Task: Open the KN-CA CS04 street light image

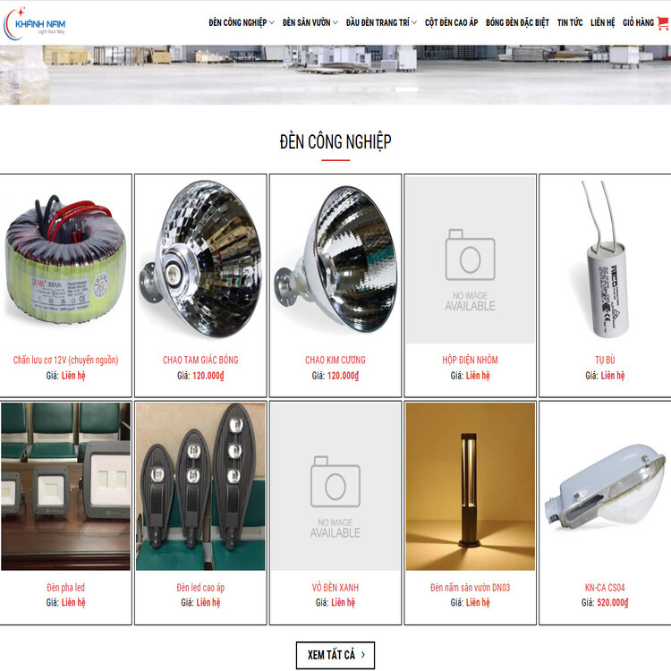Action: [x=605, y=487]
